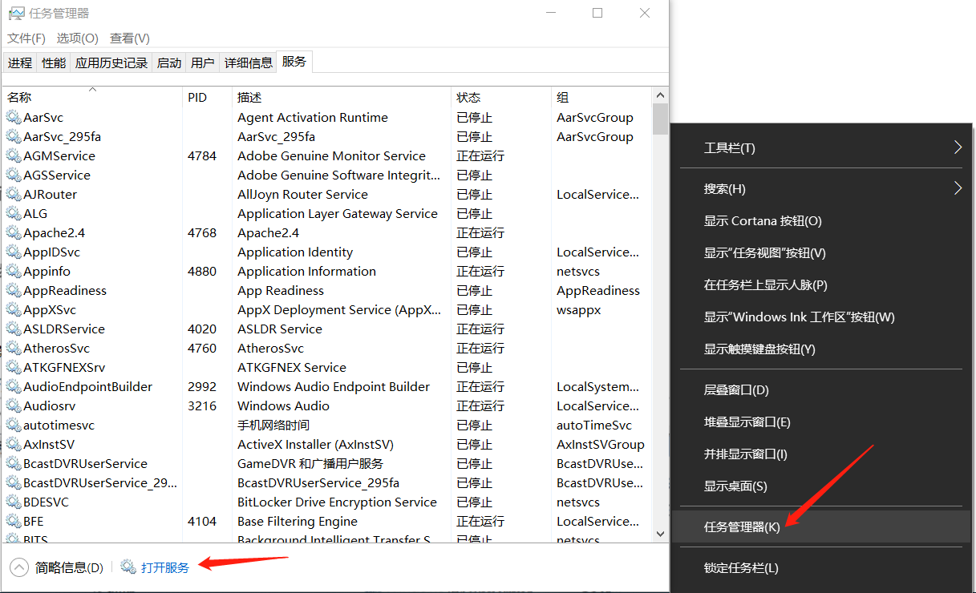The image size is (976, 593).
Task: Click the gear icon beside AarSvc service
Action: (13, 117)
